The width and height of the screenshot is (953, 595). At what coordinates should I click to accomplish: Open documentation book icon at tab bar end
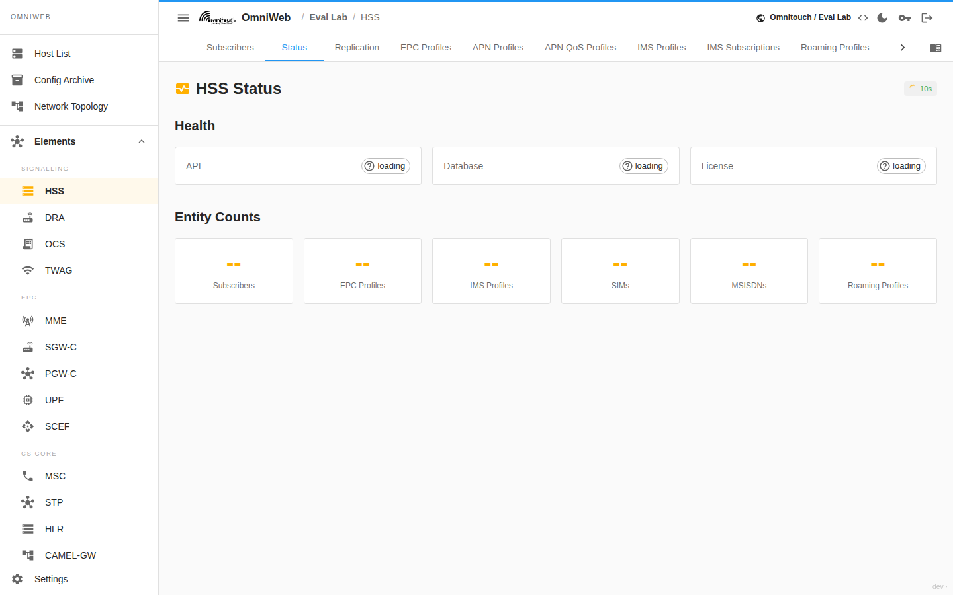point(936,48)
